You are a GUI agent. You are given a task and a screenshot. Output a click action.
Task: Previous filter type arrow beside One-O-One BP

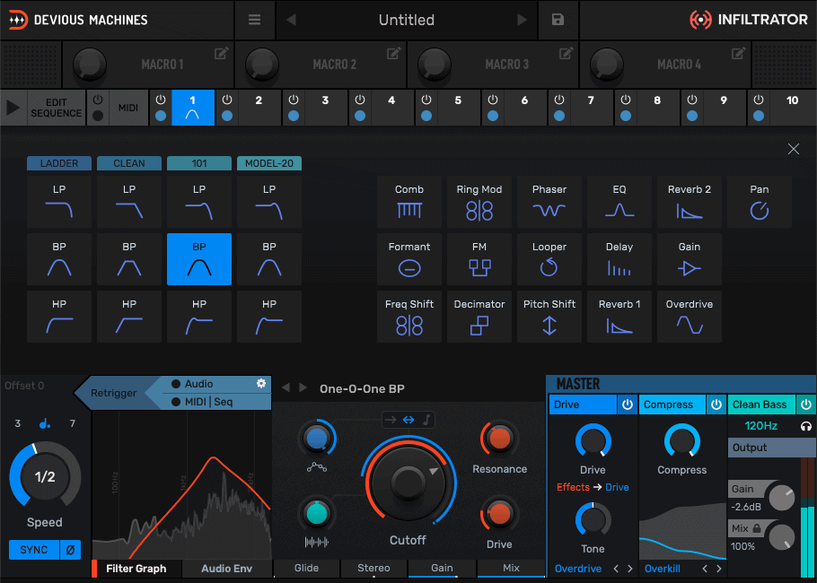[x=286, y=387]
